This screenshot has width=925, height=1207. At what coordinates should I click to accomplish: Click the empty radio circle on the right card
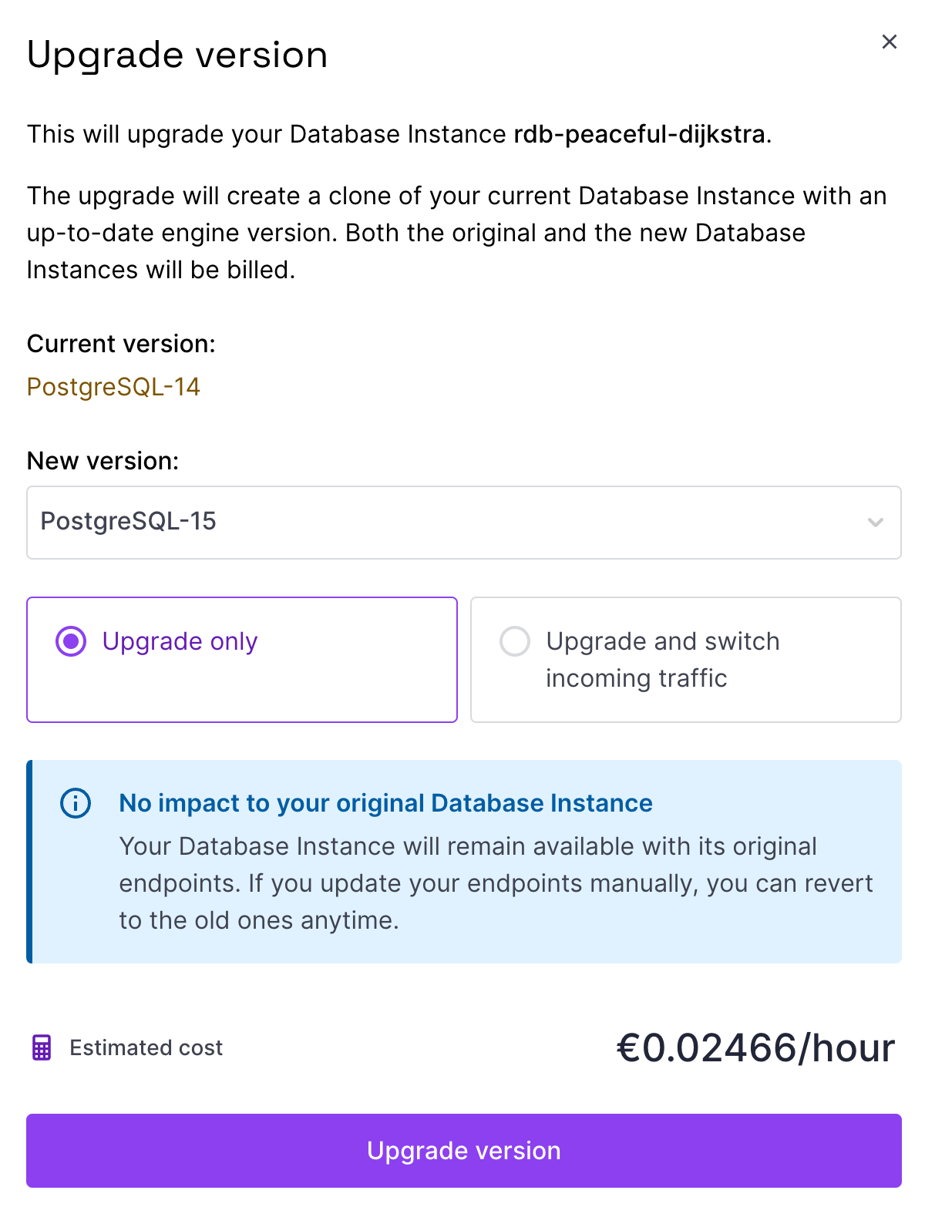click(x=515, y=641)
